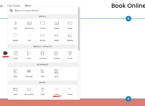This screenshot has height=106, width=145.
Task: Pick the Audio block
Action: pyautogui.click(x=56, y=37)
